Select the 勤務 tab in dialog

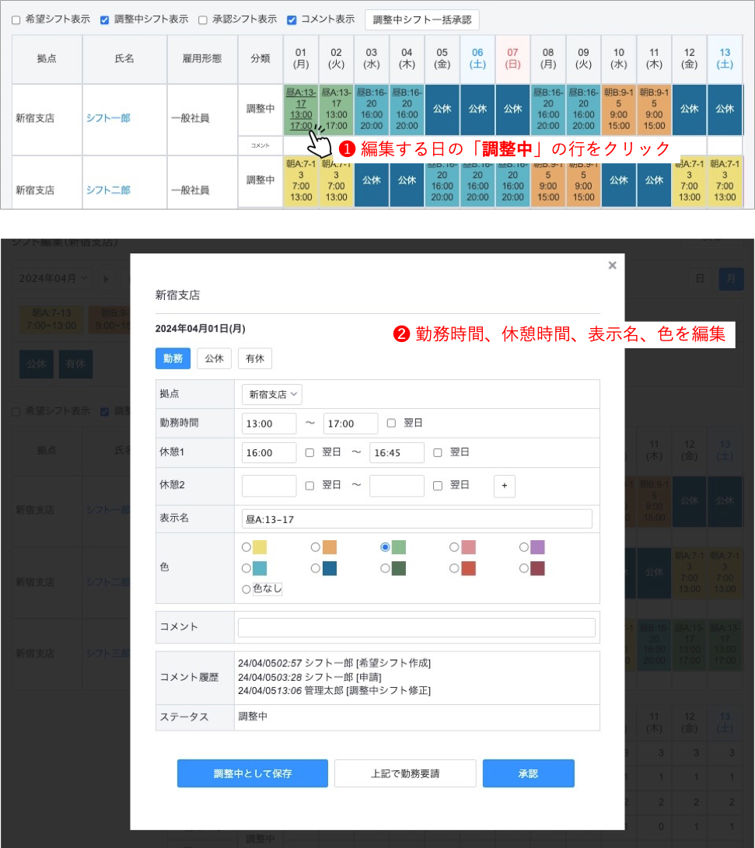point(173,358)
